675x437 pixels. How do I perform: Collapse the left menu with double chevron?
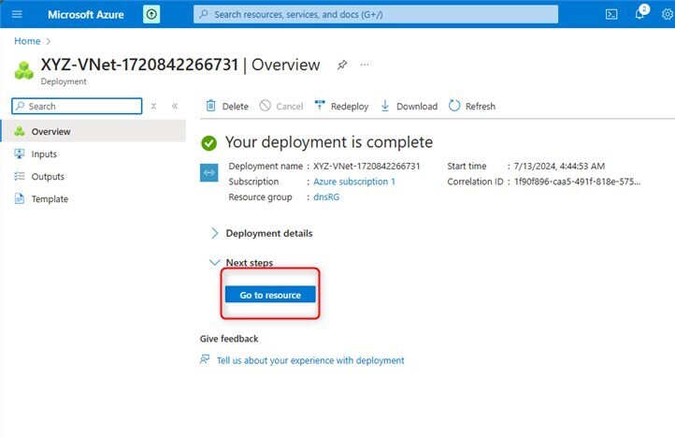[x=175, y=106]
